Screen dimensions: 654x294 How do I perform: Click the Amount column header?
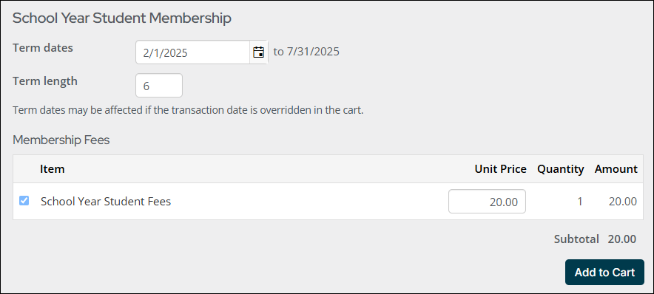(x=616, y=169)
